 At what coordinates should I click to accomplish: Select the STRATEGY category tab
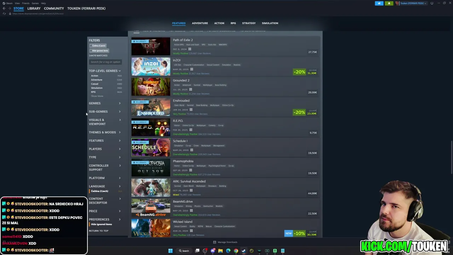pos(249,23)
